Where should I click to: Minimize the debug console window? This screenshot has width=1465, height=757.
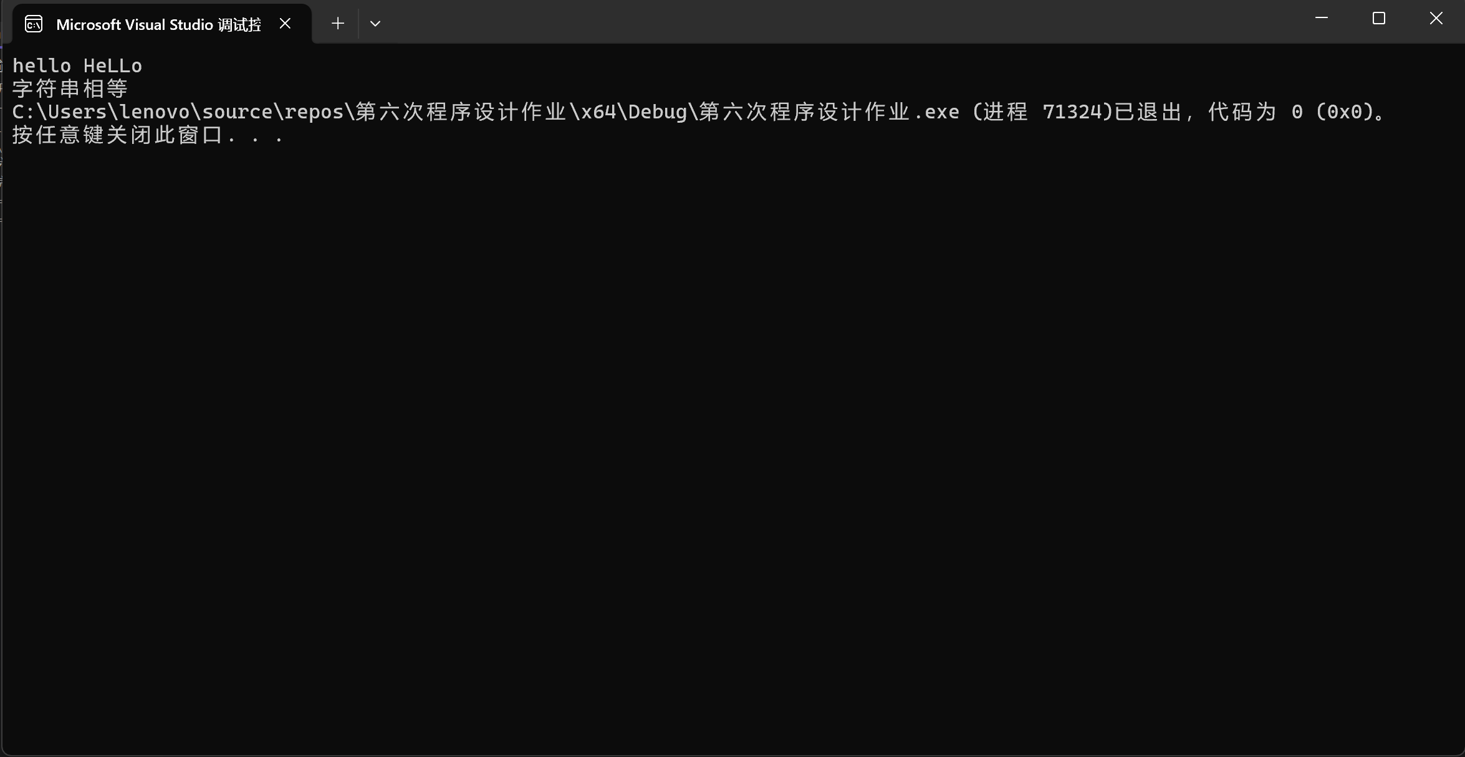tap(1322, 19)
